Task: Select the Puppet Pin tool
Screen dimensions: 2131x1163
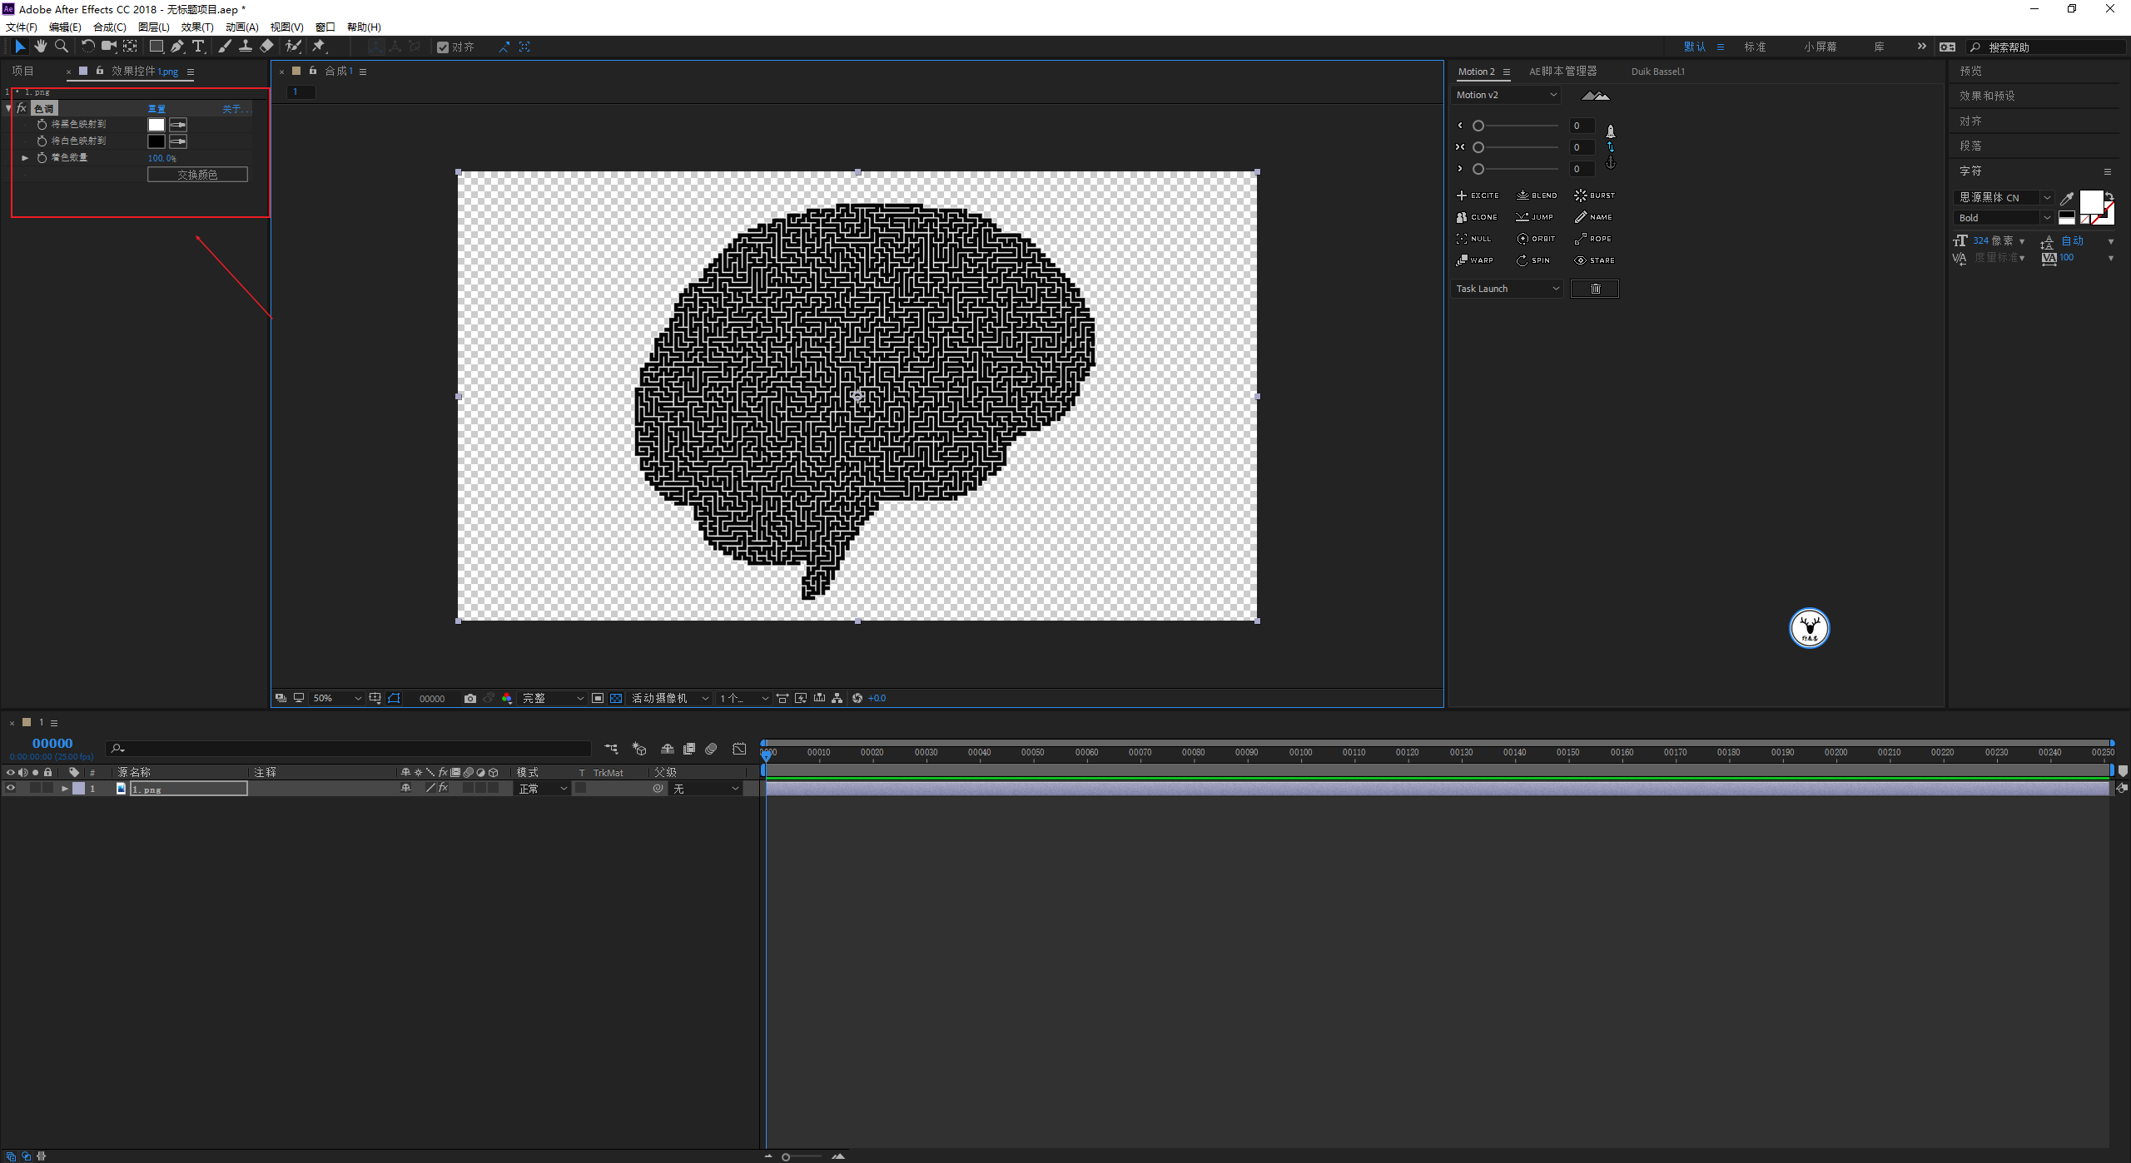Action: click(x=319, y=47)
